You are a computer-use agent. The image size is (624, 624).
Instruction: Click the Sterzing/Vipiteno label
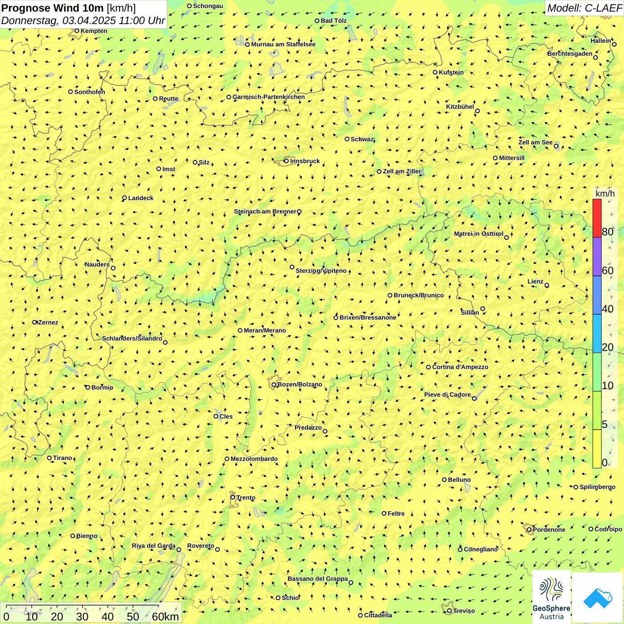click(321, 271)
